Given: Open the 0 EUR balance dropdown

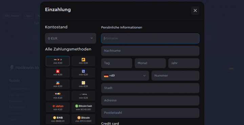Looking at the screenshot, I should click(70, 38).
